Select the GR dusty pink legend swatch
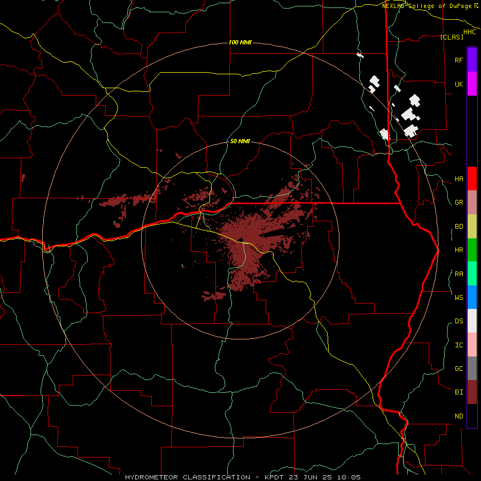 point(472,203)
